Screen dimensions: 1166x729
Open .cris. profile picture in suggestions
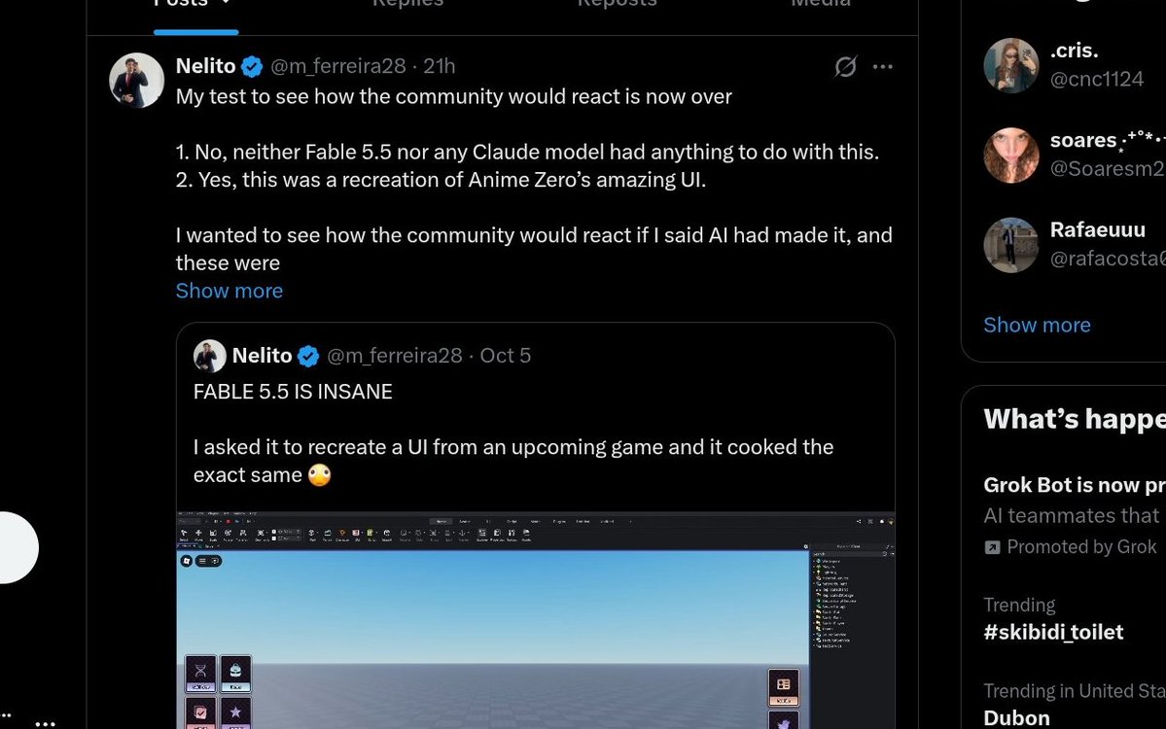[1011, 65]
